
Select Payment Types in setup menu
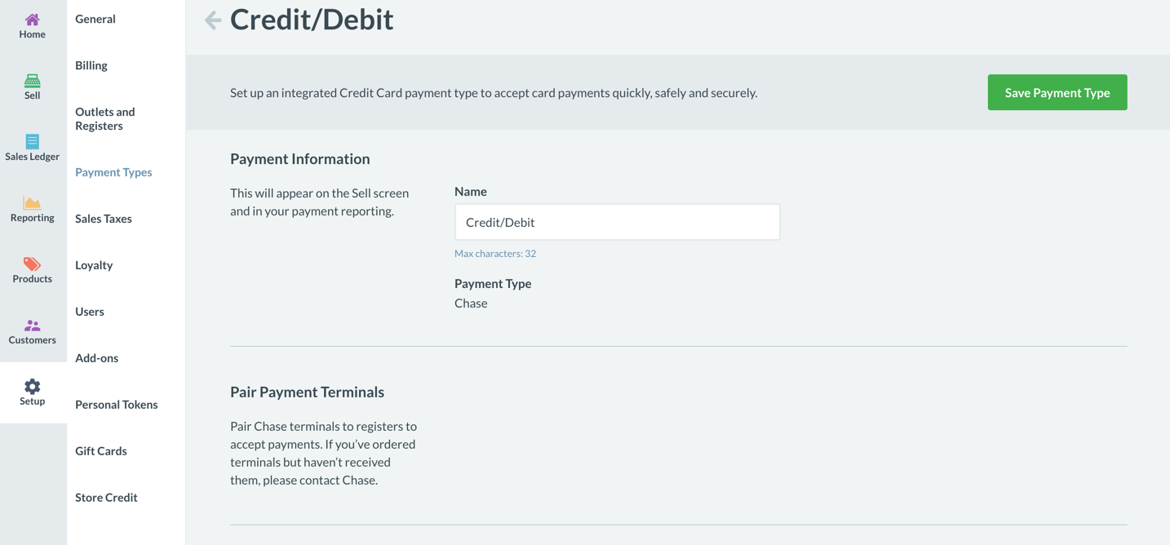[x=113, y=172]
